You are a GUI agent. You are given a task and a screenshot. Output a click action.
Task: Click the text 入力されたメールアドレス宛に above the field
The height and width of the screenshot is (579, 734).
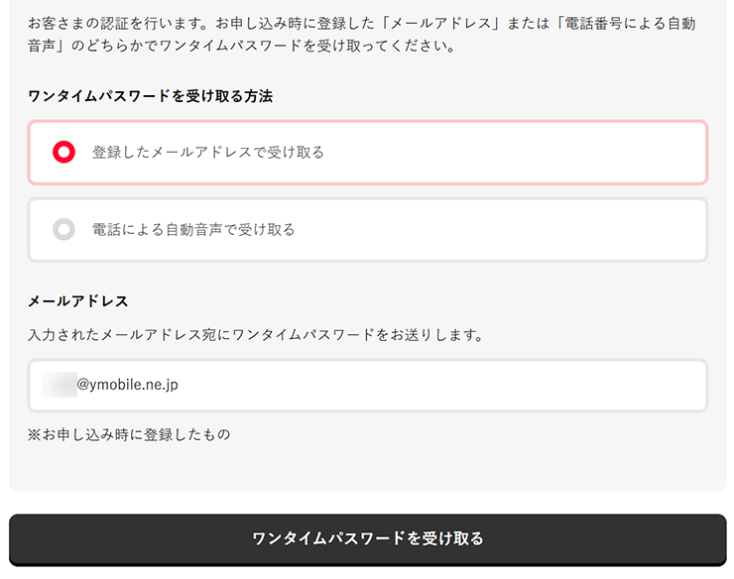[x=129, y=335]
